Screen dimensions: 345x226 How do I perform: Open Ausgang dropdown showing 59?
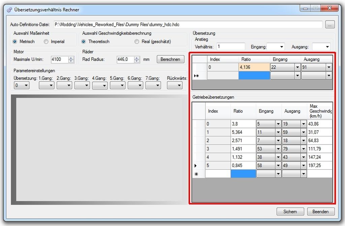304,132
